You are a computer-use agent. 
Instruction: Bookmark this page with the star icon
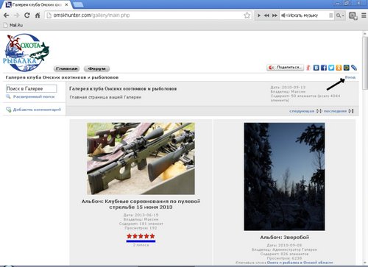[x=247, y=15]
